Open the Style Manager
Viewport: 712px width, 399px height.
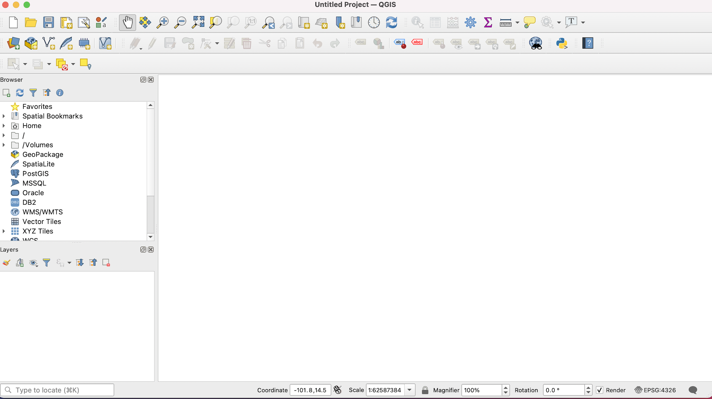tap(101, 22)
